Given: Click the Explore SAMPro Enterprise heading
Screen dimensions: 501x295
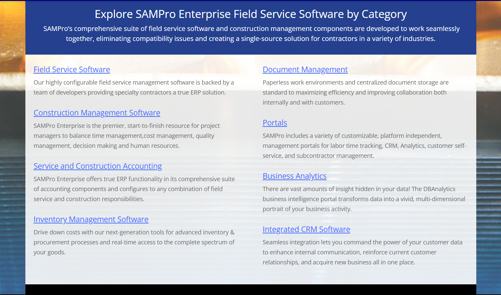Looking at the screenshot, I should [251, 14].
